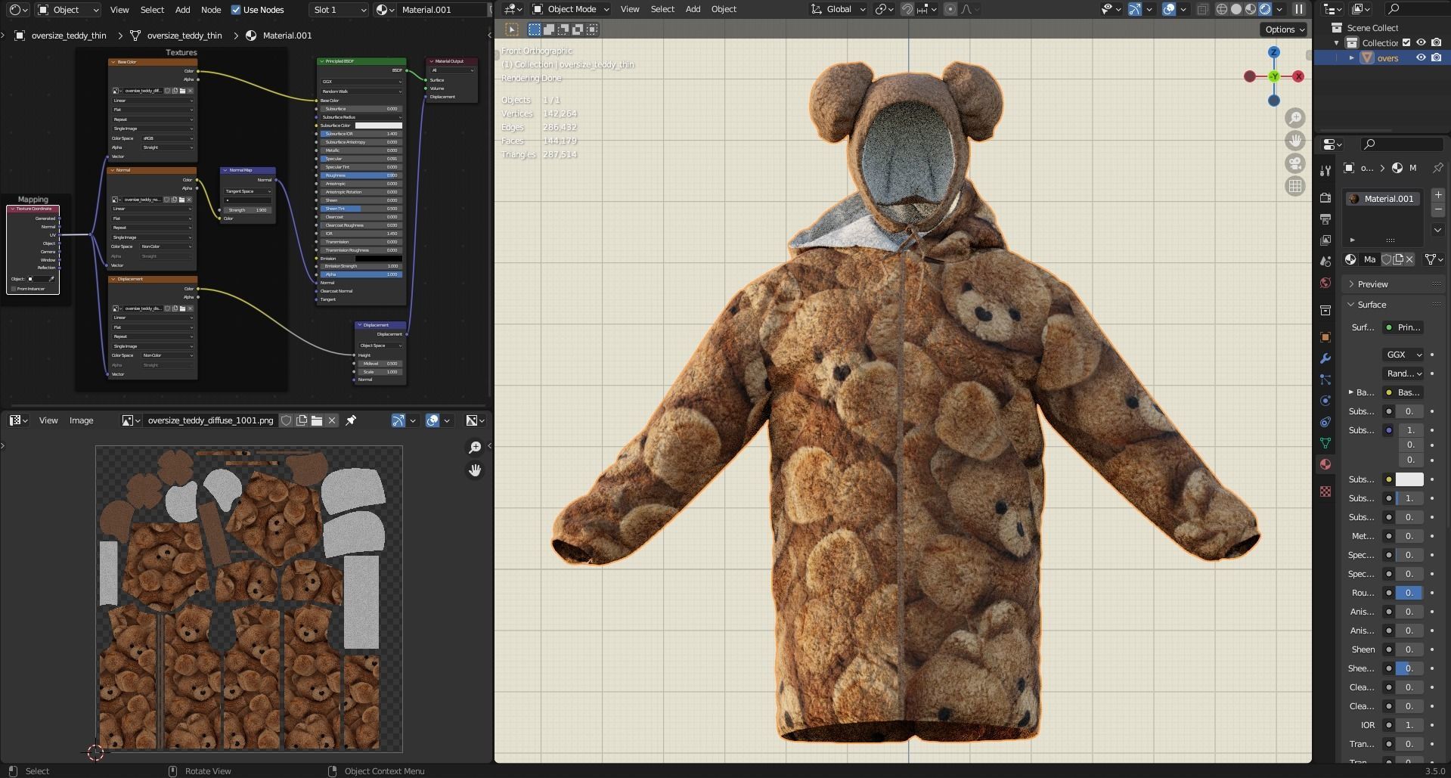Add a new material slot
The height and width of the screenshot is (778, 1451).
pyautogui.click(x=1438, y=195)
